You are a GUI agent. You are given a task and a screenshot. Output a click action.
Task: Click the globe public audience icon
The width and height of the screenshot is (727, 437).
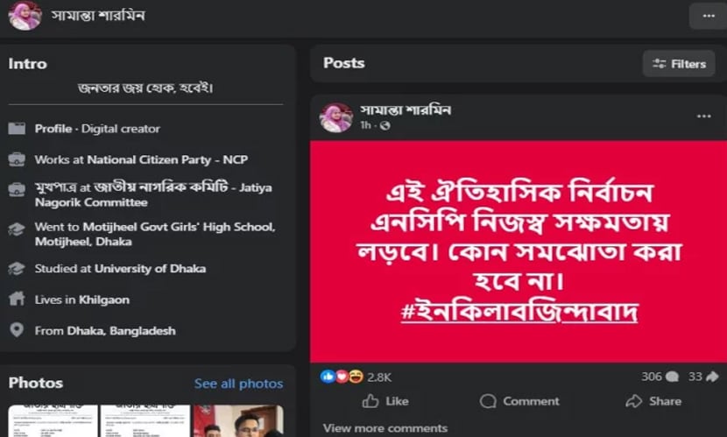(385, 125)
